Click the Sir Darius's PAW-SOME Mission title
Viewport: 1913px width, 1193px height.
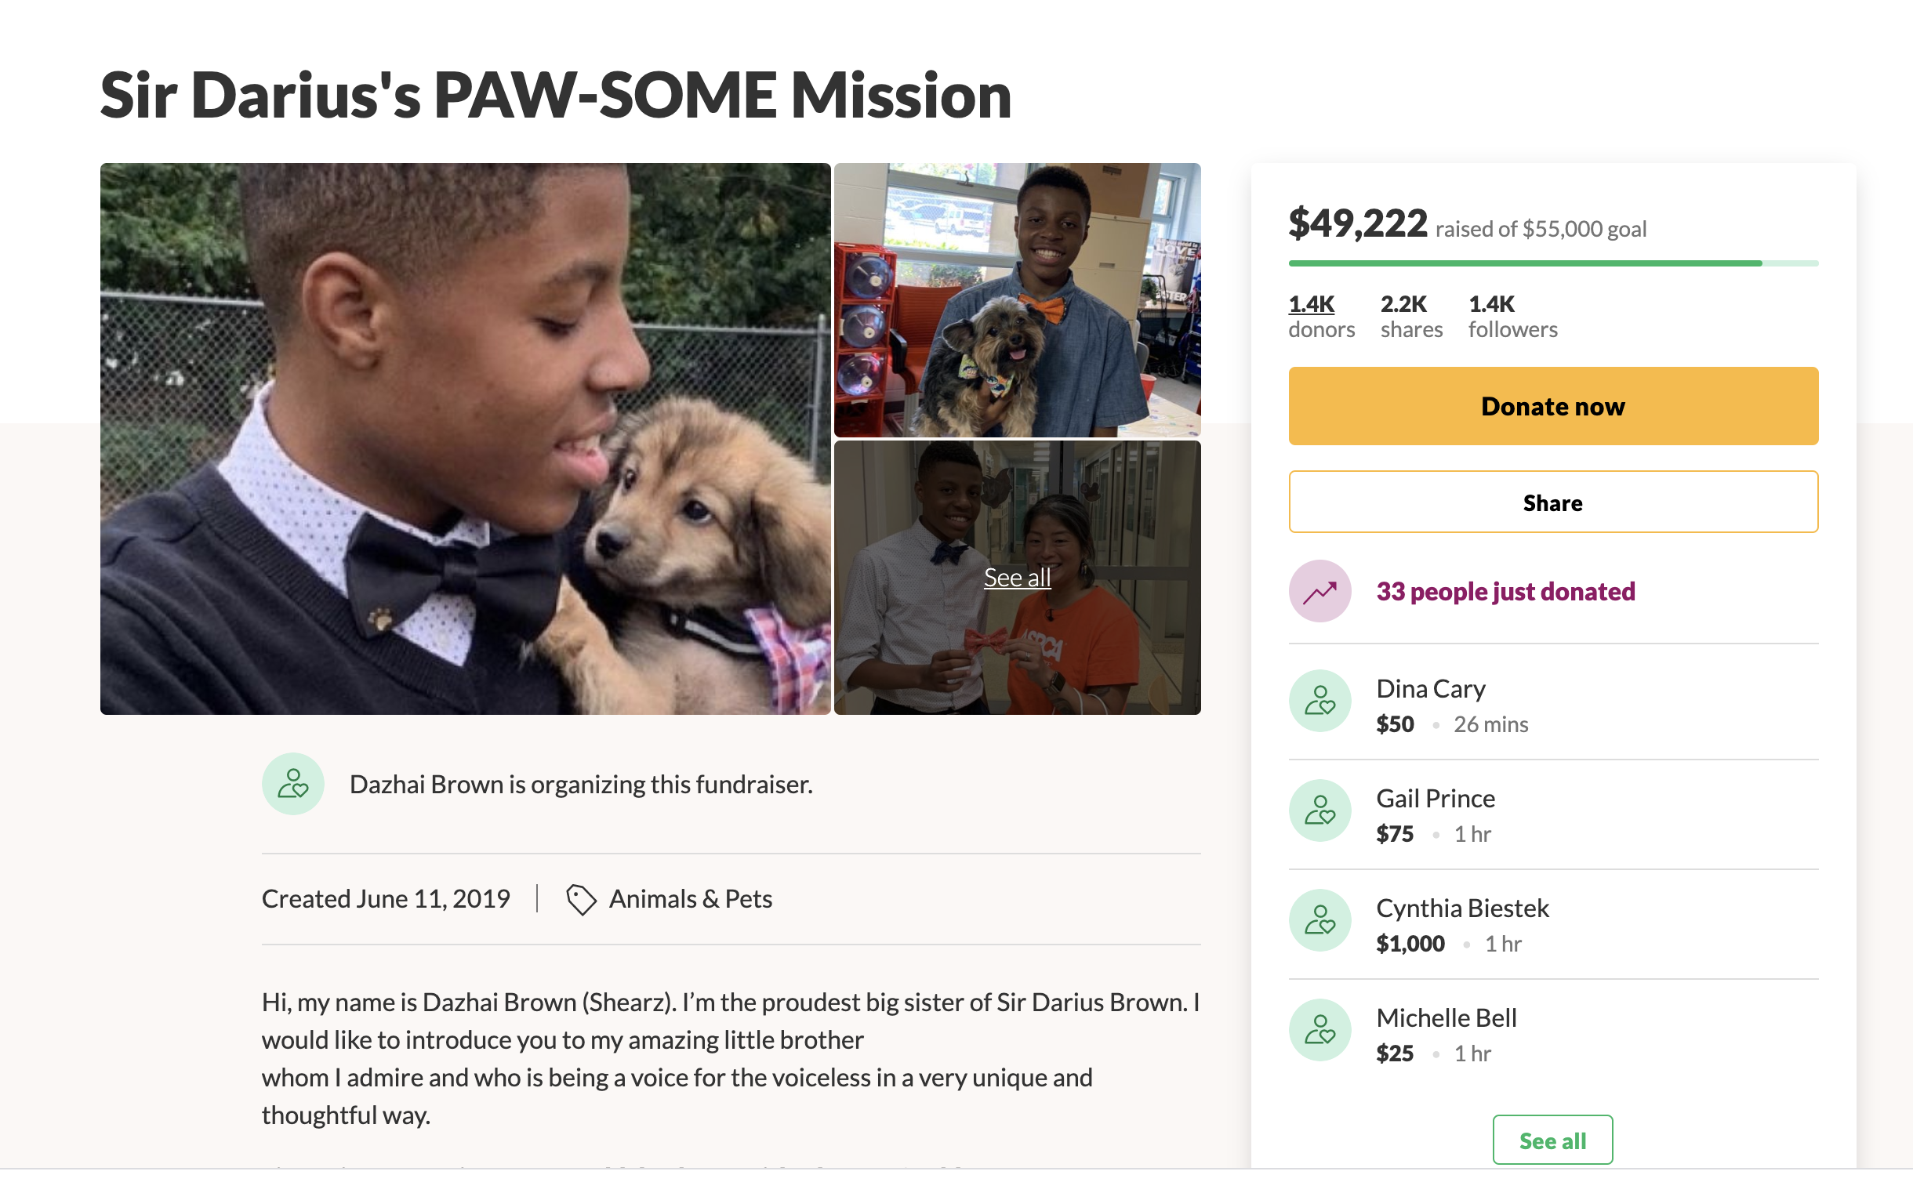tap(556, 95)
